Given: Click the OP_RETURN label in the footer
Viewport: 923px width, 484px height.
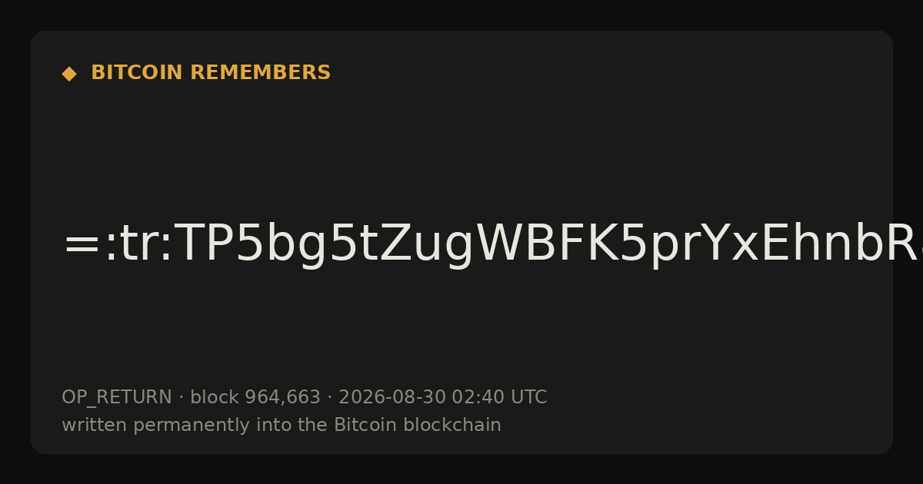Looking at the screenshot, I should pos(117,398).
